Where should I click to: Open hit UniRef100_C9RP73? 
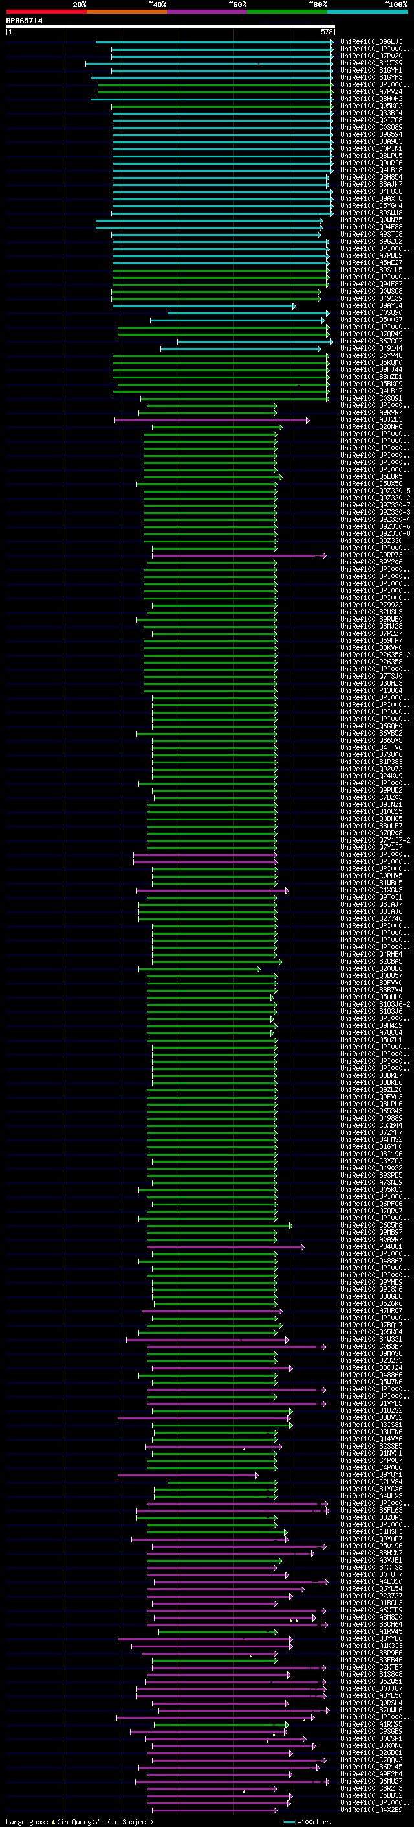pos(371,555)
